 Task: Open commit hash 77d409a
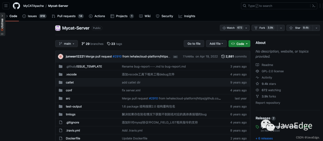coord(188,57)
